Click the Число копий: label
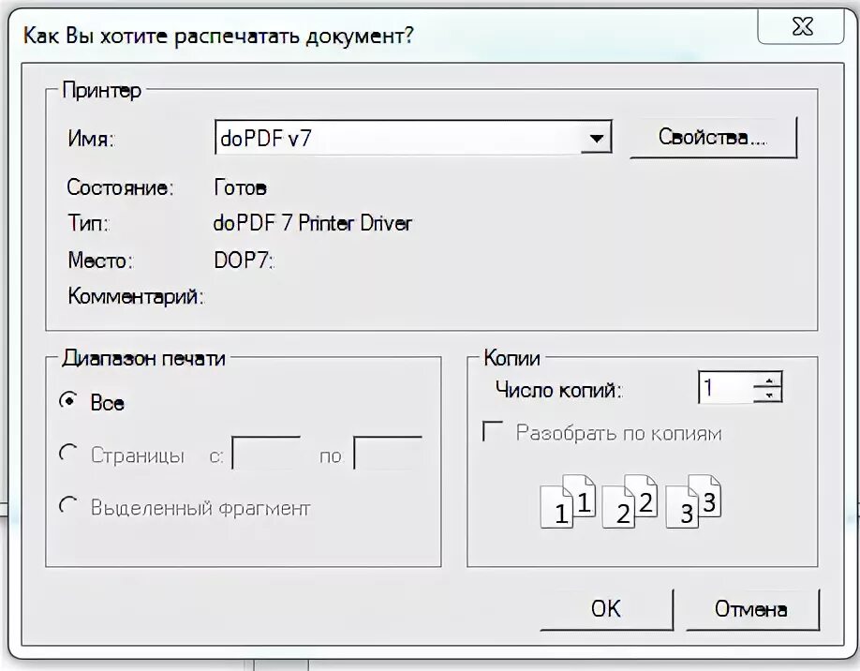 [559, 390]
